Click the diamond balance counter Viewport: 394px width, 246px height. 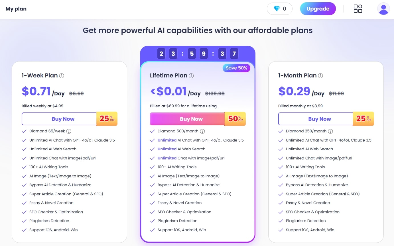pos(279,9)
